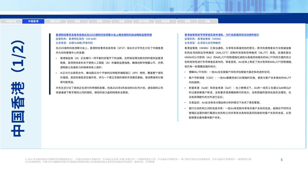
Task: Open the 国际组织 tab
Action: [x=55, y=21]
